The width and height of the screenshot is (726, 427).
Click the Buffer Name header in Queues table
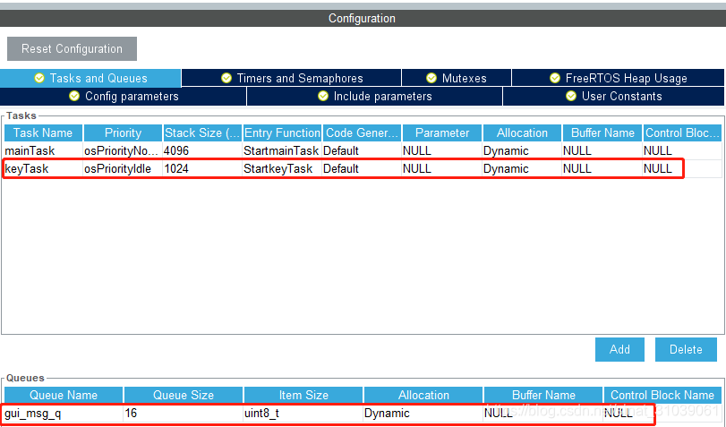coord(543,395)
